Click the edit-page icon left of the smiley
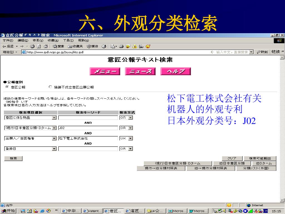Screen dimensions: 285x214 pos(141,47)
